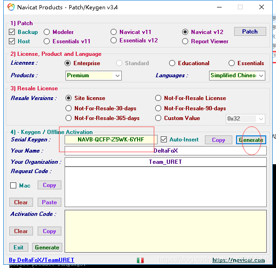Screen dimensions: 276x268
Task: Click the Your Organization field
Action: [x=165, y=162]
